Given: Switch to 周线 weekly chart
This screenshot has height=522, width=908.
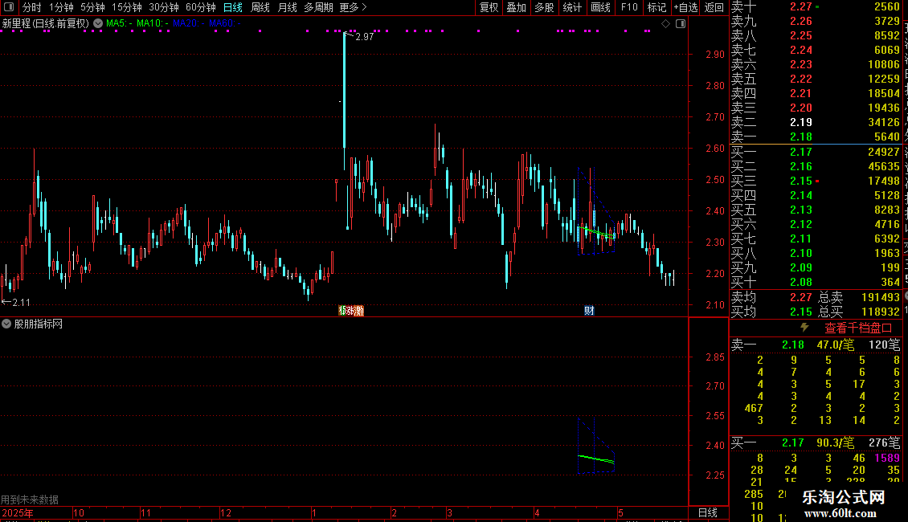Looking at the screenshot, I should pos(260,7).
